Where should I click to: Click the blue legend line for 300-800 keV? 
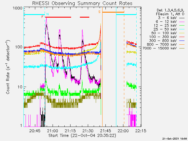[x=182, y=41]
